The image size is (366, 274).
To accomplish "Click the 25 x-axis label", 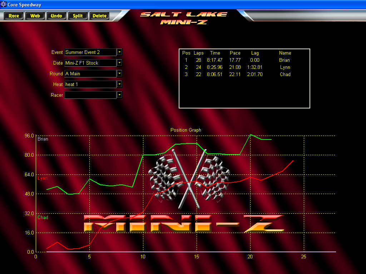I will 303,257.
